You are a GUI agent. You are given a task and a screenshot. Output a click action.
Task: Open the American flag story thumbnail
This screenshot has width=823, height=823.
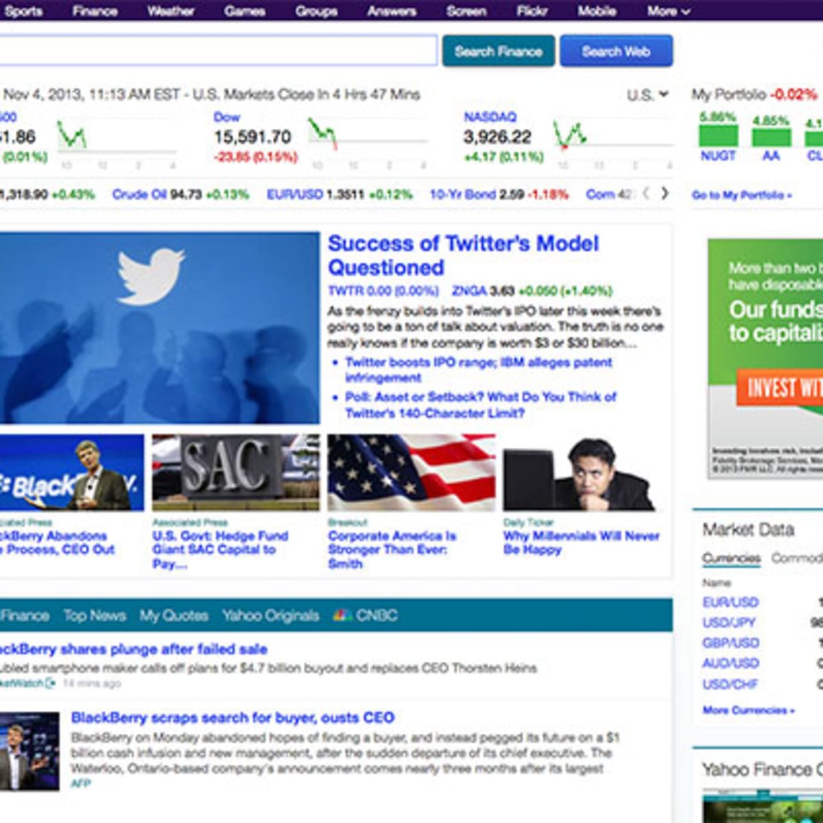tap(411, 473)
